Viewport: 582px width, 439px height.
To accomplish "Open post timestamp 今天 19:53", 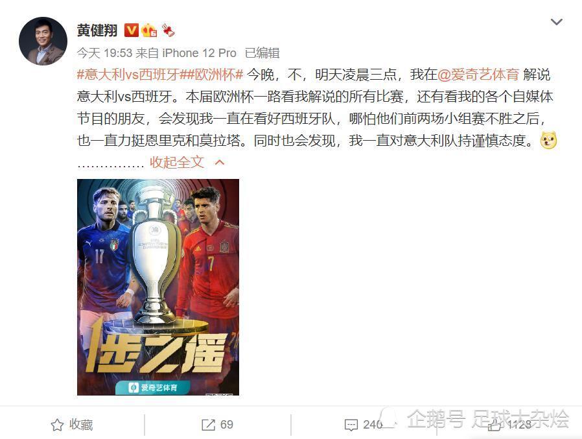I will pos(104,53).
